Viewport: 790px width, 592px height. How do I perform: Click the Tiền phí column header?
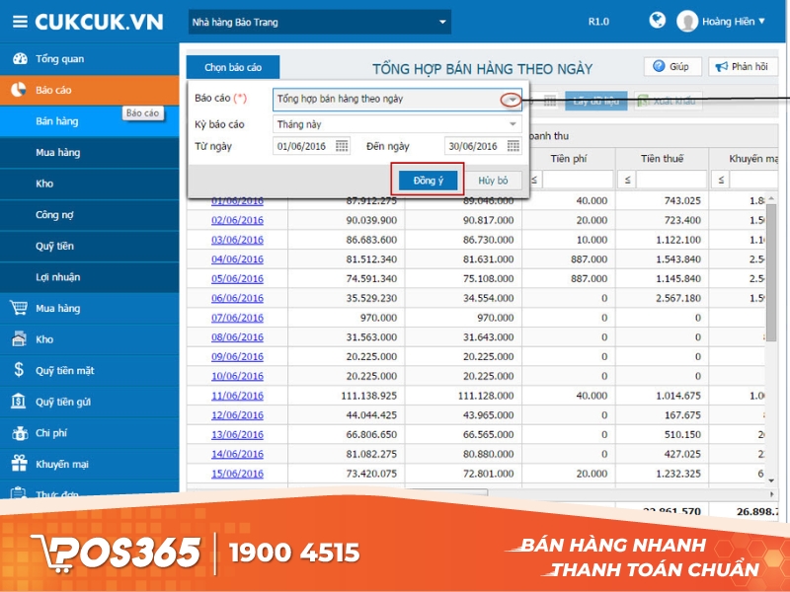pos(569,159)
